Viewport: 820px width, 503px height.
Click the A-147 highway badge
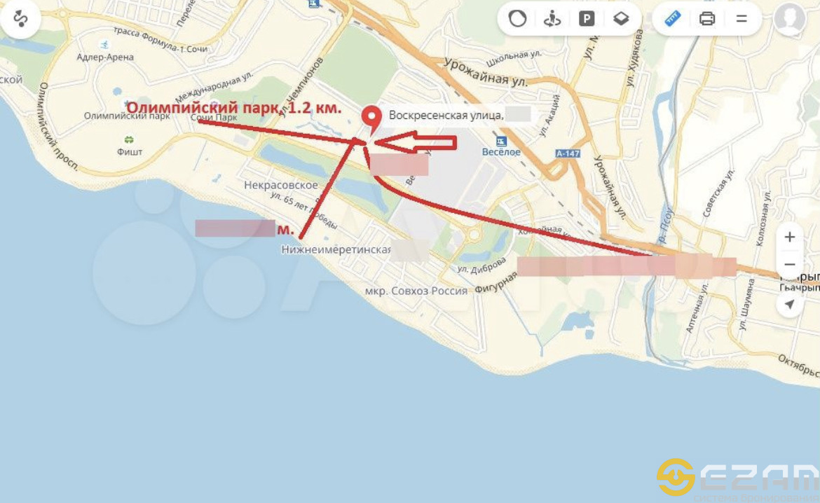point(568,153)
